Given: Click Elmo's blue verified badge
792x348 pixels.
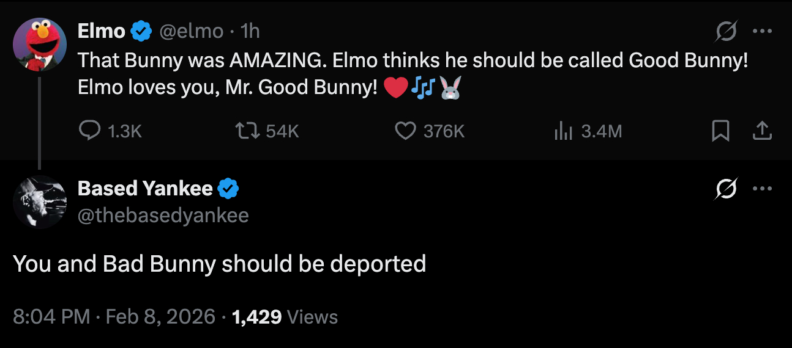Looking at the screenshot, I should coord(142,31).
